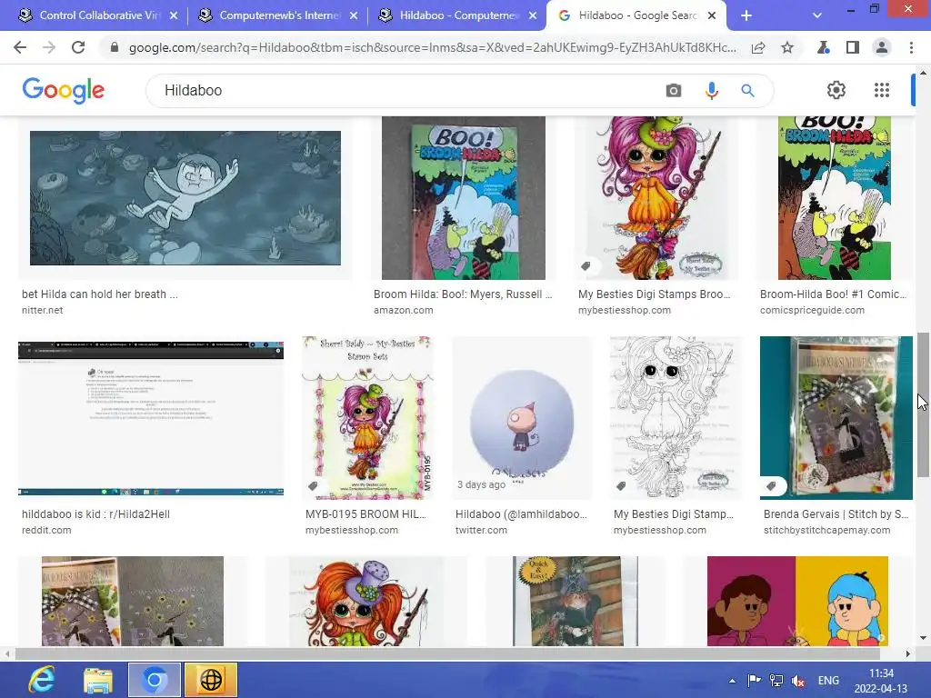Open 'Broom Hilda: Boo!: Myers, Russell' link
This screenshot has height=698, width=931.
coord(463,294)
